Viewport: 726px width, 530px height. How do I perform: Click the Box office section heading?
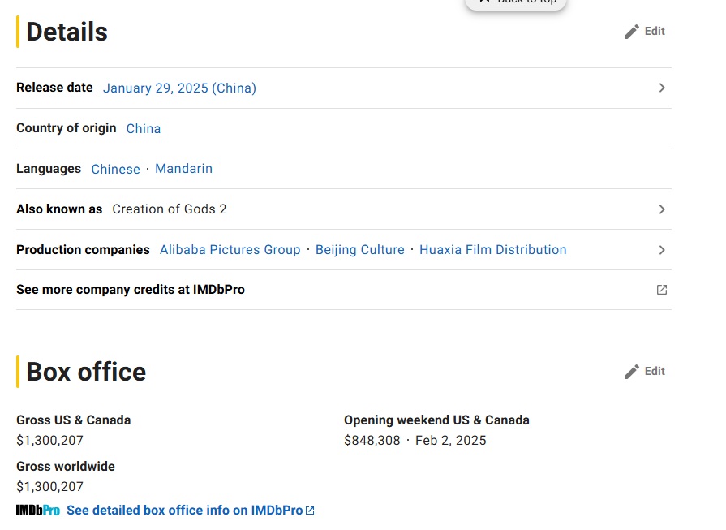[x=86, y=372]
